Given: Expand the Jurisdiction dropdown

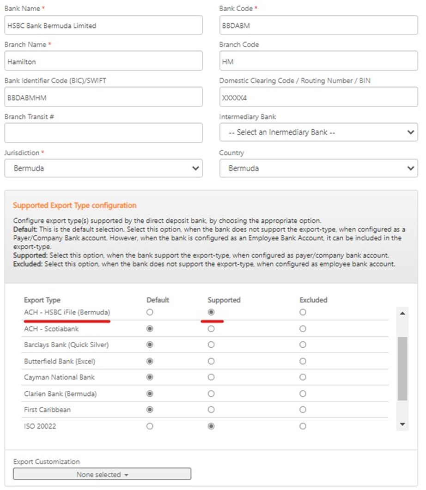Looking at the screenshot, I should [103, 169].
